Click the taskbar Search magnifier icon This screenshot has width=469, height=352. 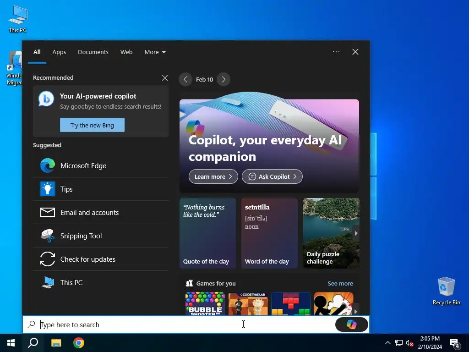click(x=33, y=343)
